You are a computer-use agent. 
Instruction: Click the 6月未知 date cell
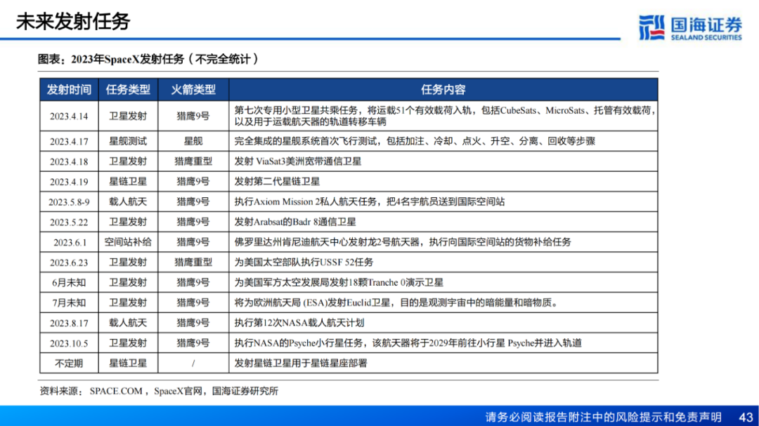click(x=69, y=283)
